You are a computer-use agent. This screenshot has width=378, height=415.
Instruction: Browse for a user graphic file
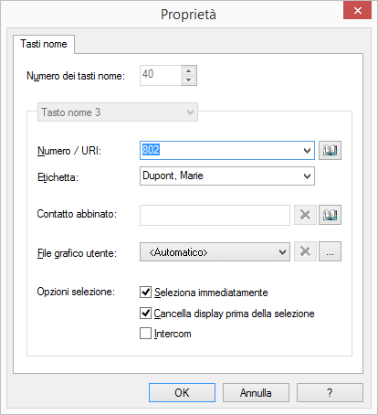click(330, 251)
